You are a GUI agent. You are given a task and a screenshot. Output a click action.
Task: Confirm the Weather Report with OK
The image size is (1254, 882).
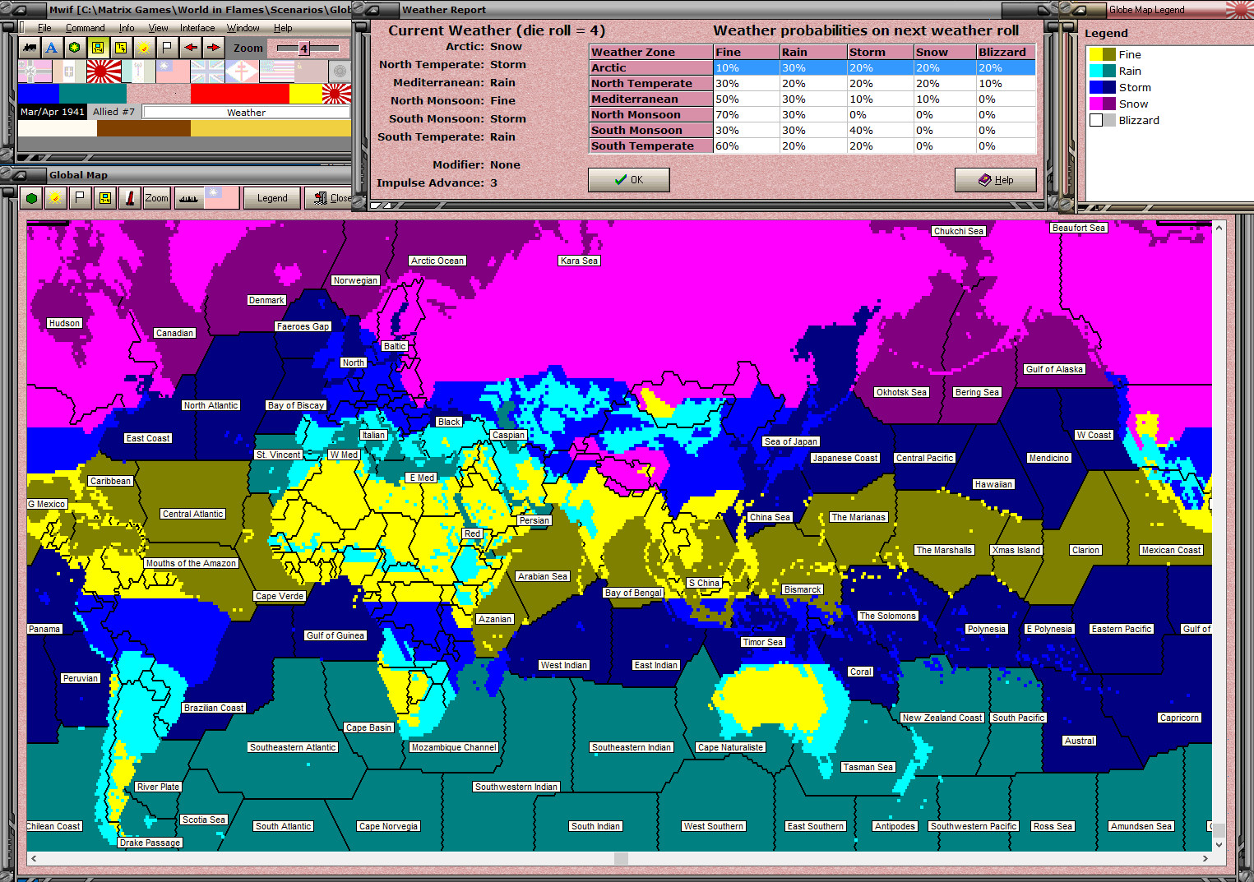[x=629, y=180]
